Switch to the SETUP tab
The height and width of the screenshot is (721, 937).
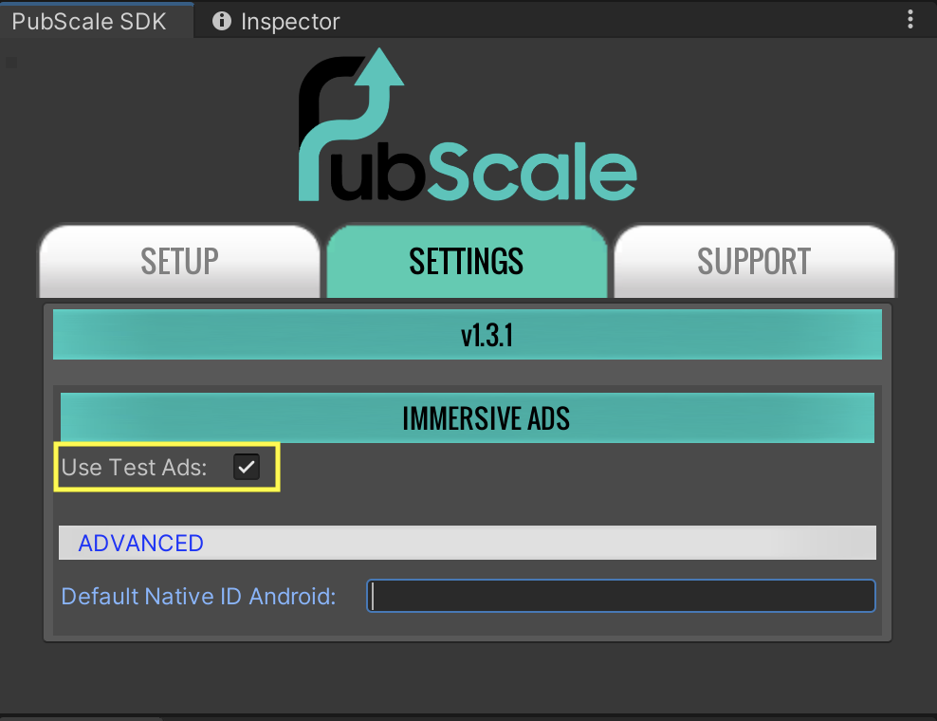point(179,262)
